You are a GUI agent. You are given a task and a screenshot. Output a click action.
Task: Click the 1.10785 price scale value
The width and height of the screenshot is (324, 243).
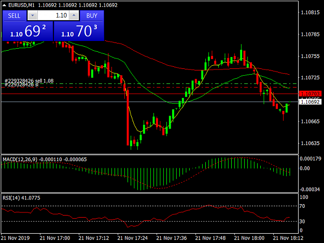pos(310,34)
